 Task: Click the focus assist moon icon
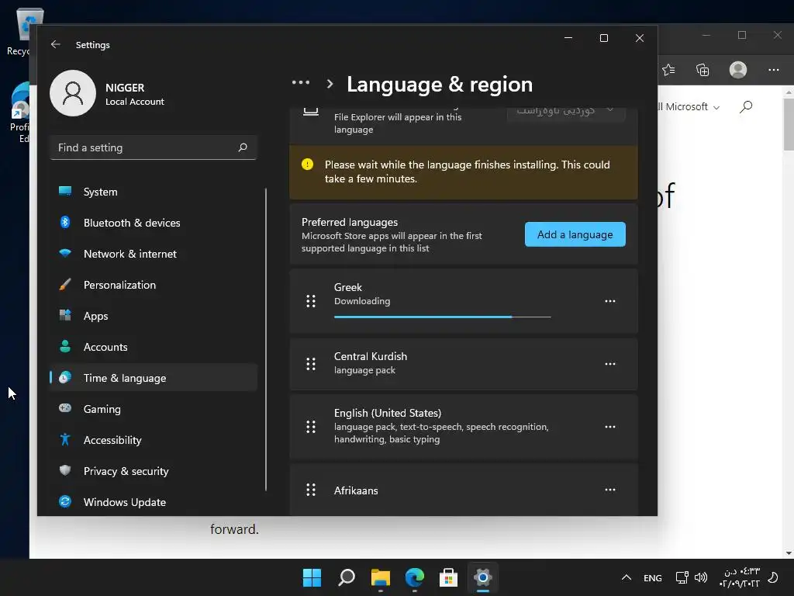[773, 577]
